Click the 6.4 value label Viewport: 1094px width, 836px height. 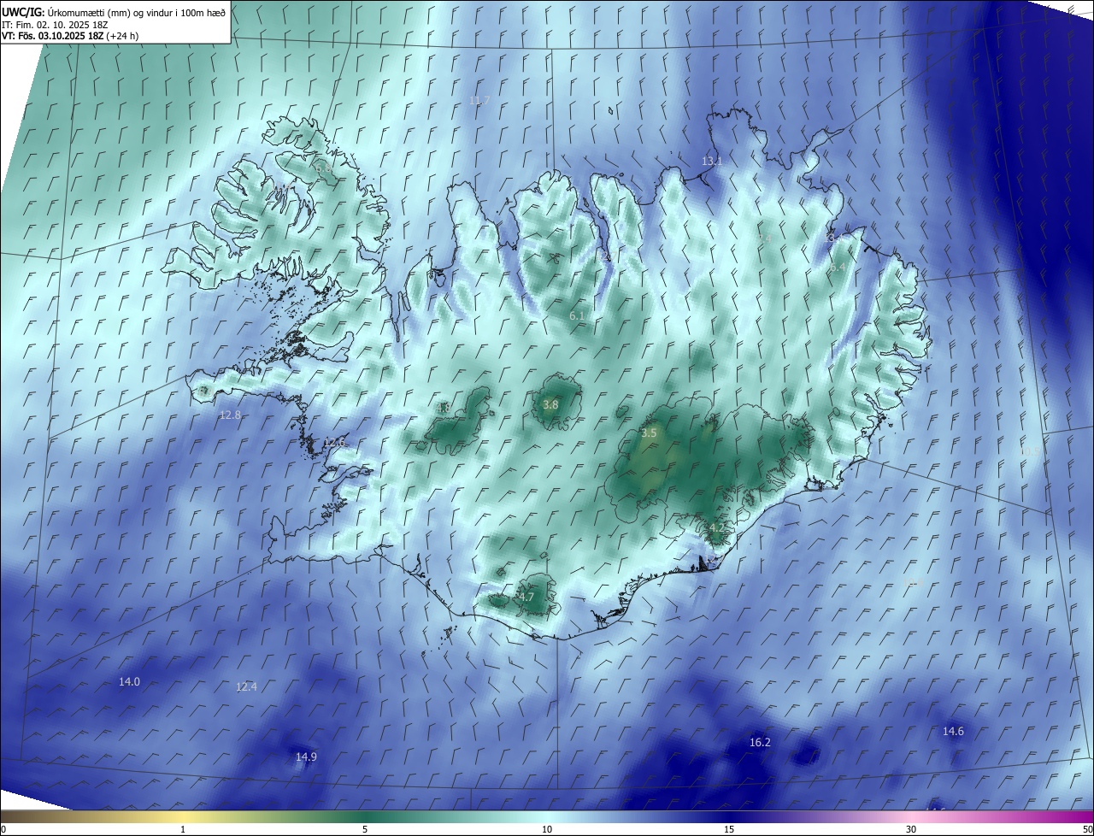pos(838,268)
